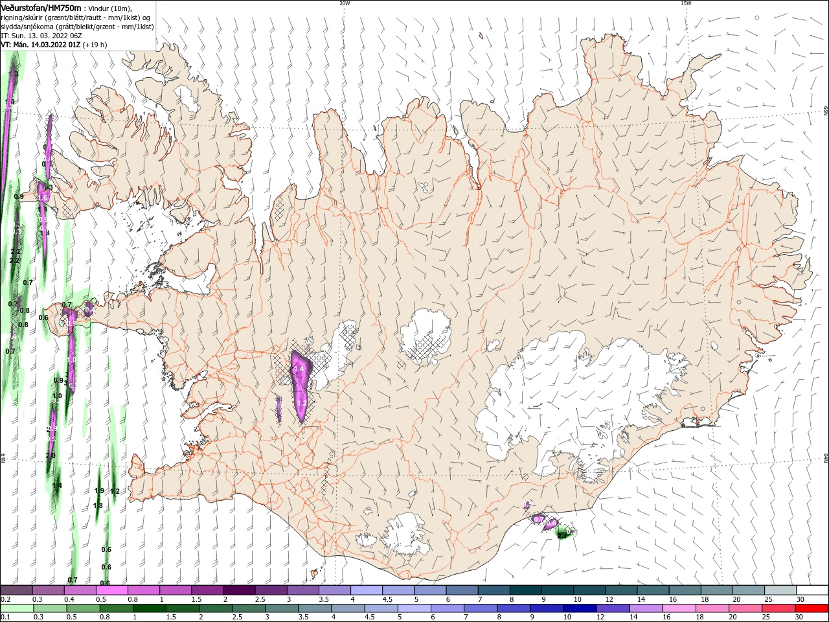829x622 pixels.
Task: Pick the medium green 0.5 rain legend swatch
Action: click(83, 608)
